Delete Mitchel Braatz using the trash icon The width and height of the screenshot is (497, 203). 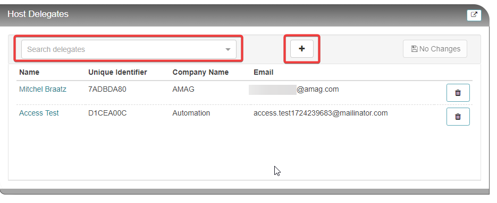pos(458,93)
